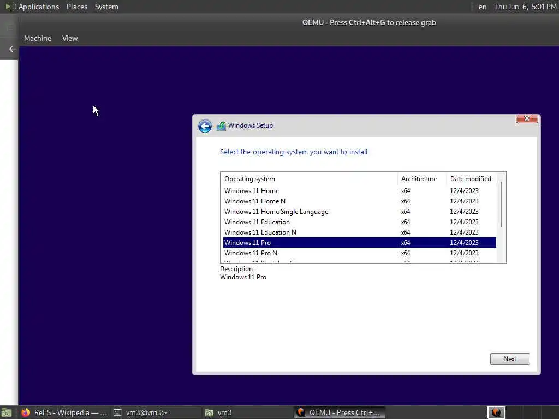Viewport: 559px width, 419px height.
Task: Click the Applications menu logo icon
Action: pos(10,7)
